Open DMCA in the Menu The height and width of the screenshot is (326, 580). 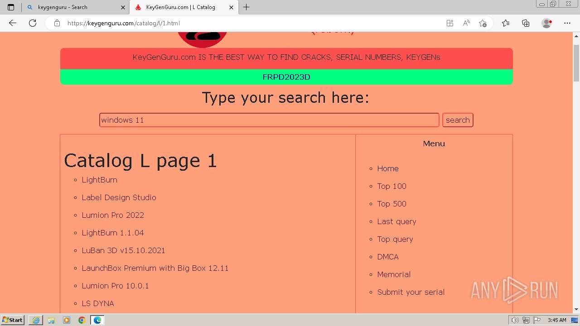(x=388, y=257)
